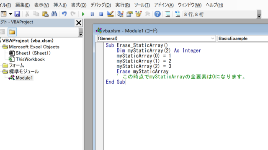Click the 'myStaticArray(2) = 3' line
The height and width of the screenshot is (150, 268).
tap(144, 66)
